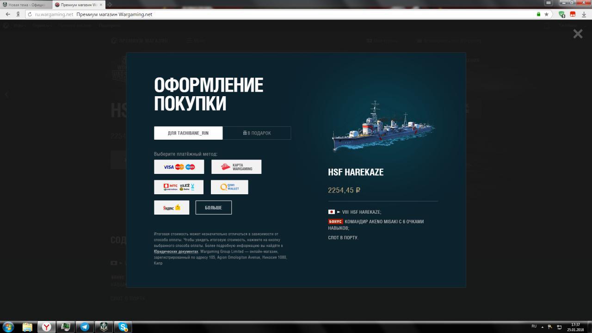592x333 pixels.
Task: Open the browser downloads arrow icon
Action: click(584, 14)
